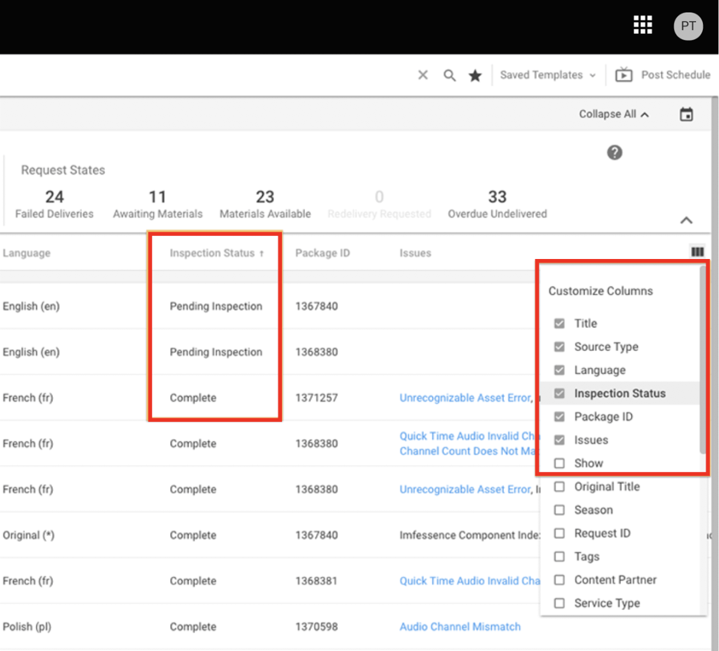The image size is (719, 651).
Task: Open the Saved Templates dropdown
Action: coord(548,75)
